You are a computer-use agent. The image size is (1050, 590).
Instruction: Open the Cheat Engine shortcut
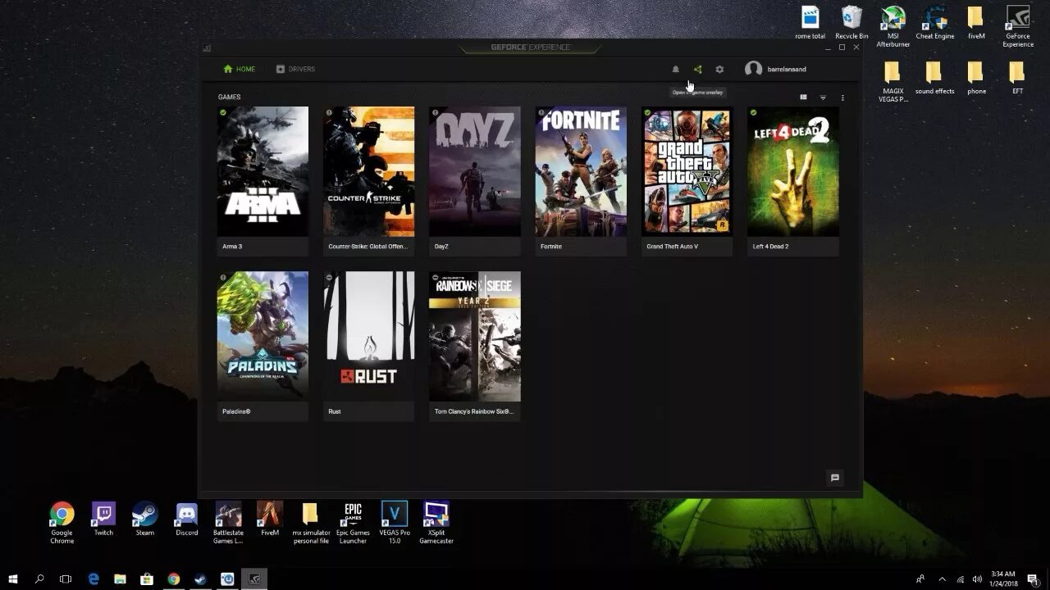coord(935,23)
